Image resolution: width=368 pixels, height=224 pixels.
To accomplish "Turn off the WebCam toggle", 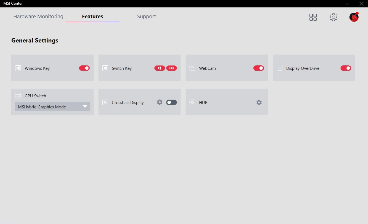I will tap(259, 68).
